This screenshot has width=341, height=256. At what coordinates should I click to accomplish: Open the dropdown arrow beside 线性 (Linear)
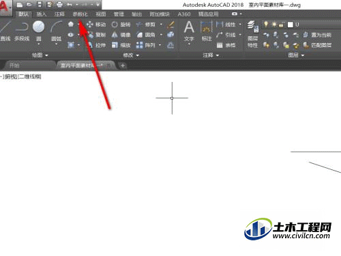click(x=240, y=25)
